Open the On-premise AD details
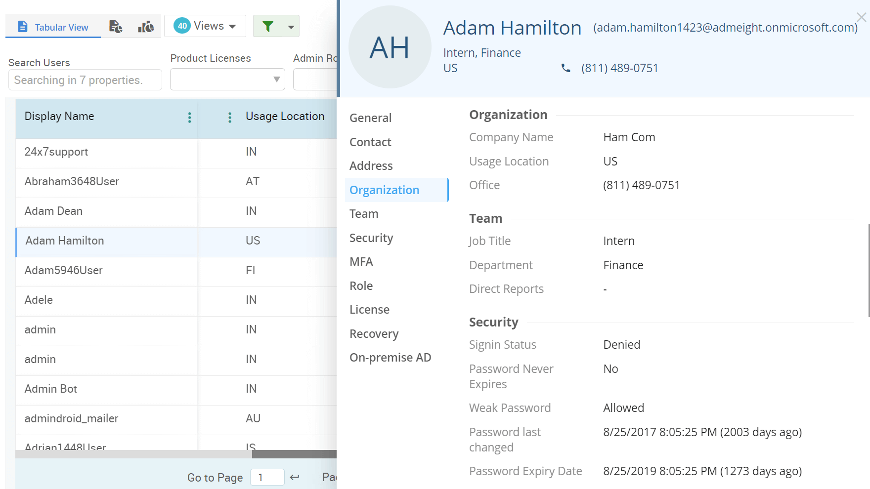 click(x=391, y=357)
